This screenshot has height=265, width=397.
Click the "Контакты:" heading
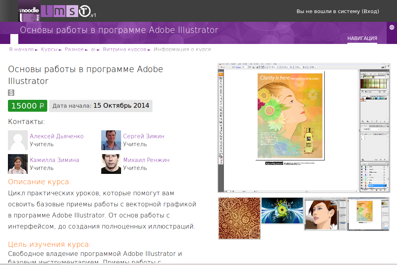click(x=26, y=122)
